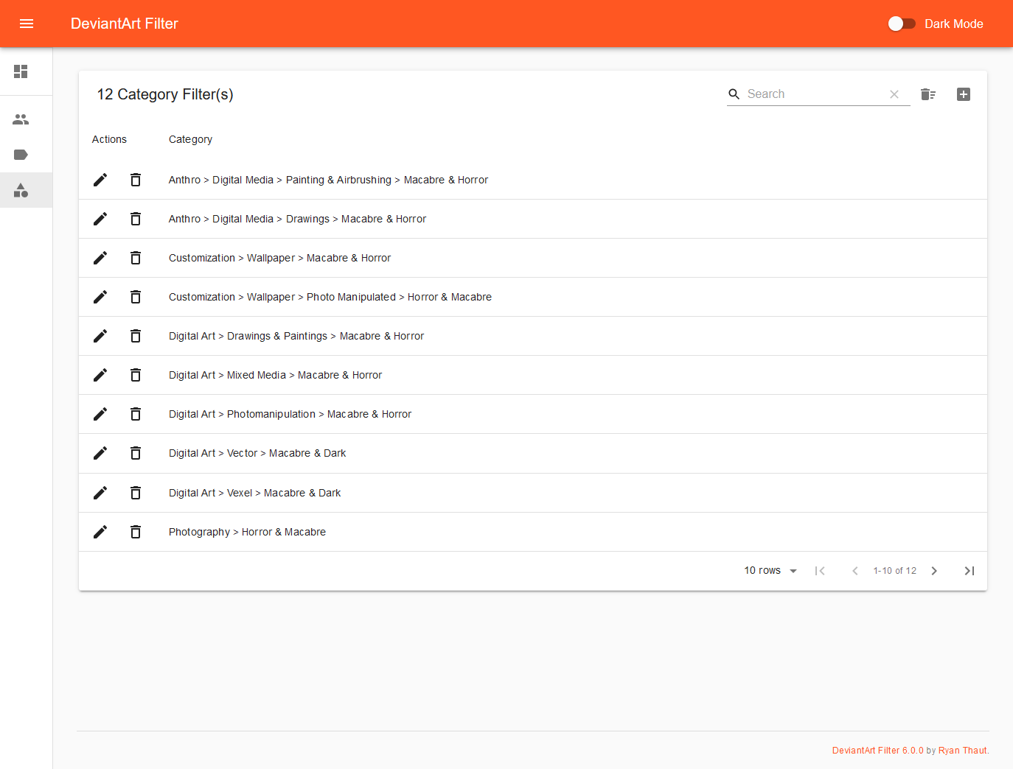Toggle Dark Mode switch
Viewport: 1013px width, 769px height.
click(x=901, y=24)
